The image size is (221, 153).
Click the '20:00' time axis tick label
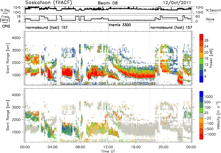coord(164,147)
